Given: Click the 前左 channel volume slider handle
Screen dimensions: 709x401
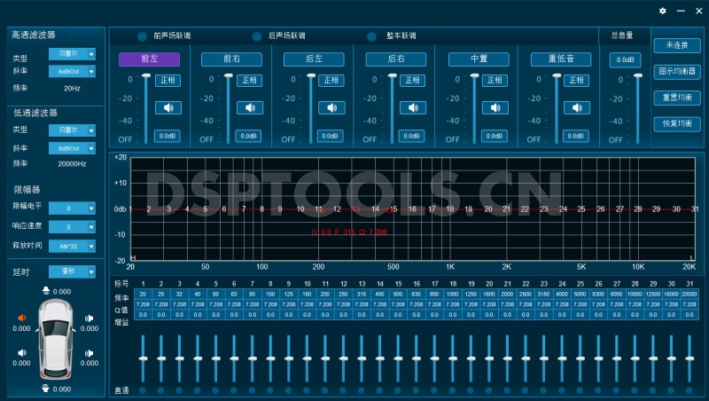Looking at the screenshot, I should tap(145, 75).
